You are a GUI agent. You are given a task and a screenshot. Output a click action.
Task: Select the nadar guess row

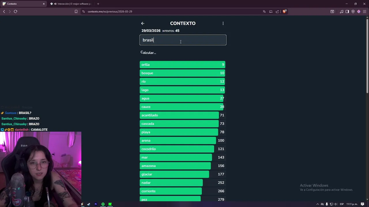click(183, 183)
